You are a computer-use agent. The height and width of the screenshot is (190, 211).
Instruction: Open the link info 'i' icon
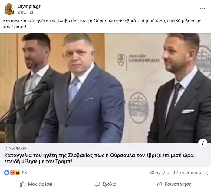click(203, 143)
